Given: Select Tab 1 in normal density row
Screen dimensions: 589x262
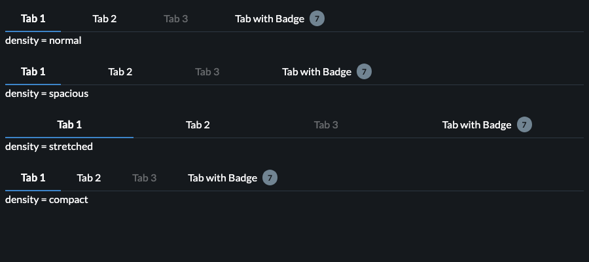Looking at the screenshot, I should (x=33, y=18).
